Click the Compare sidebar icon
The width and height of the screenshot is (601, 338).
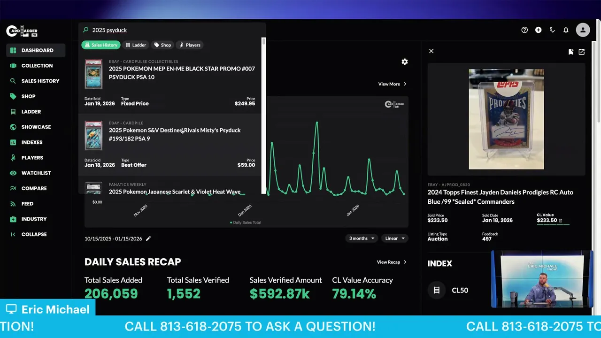click(13, 188)
